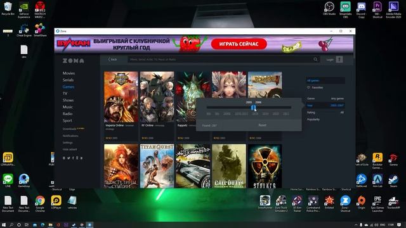This screenshot has height=228, width=406.
Task: Open Battle.net desktop icon
Action: (362, 180)
